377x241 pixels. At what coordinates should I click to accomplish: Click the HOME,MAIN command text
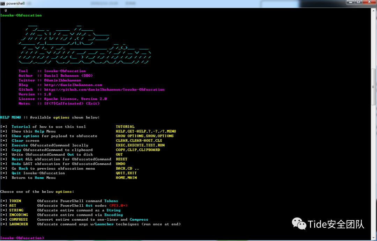point(126,178)
